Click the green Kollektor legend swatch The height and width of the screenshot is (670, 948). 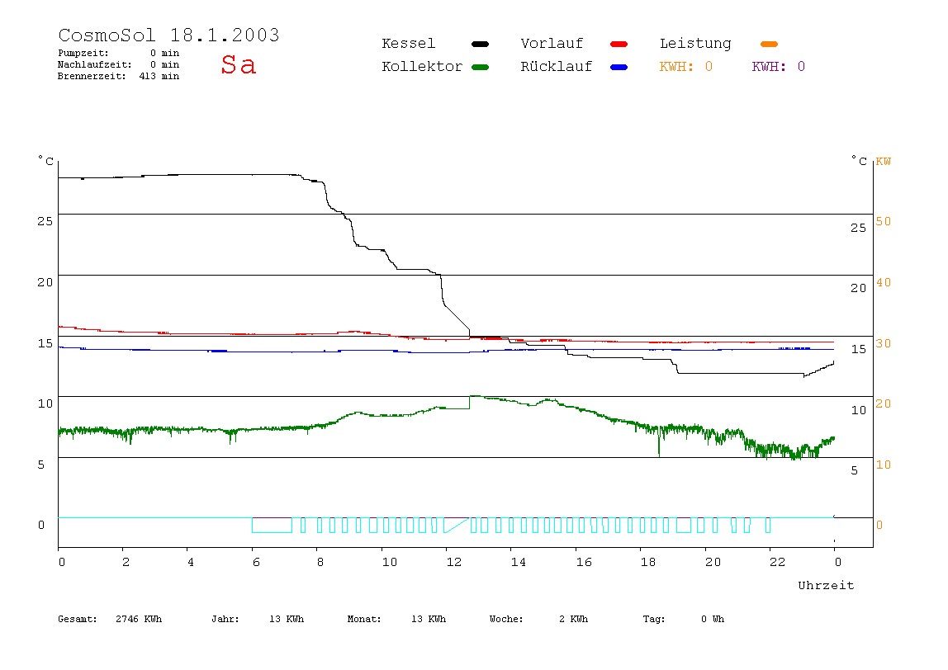480,67
